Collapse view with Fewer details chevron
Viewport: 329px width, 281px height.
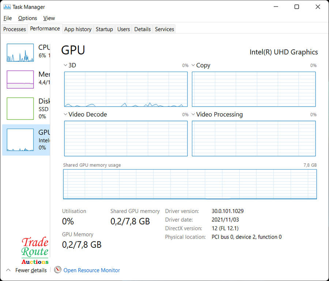pos(8,270)
